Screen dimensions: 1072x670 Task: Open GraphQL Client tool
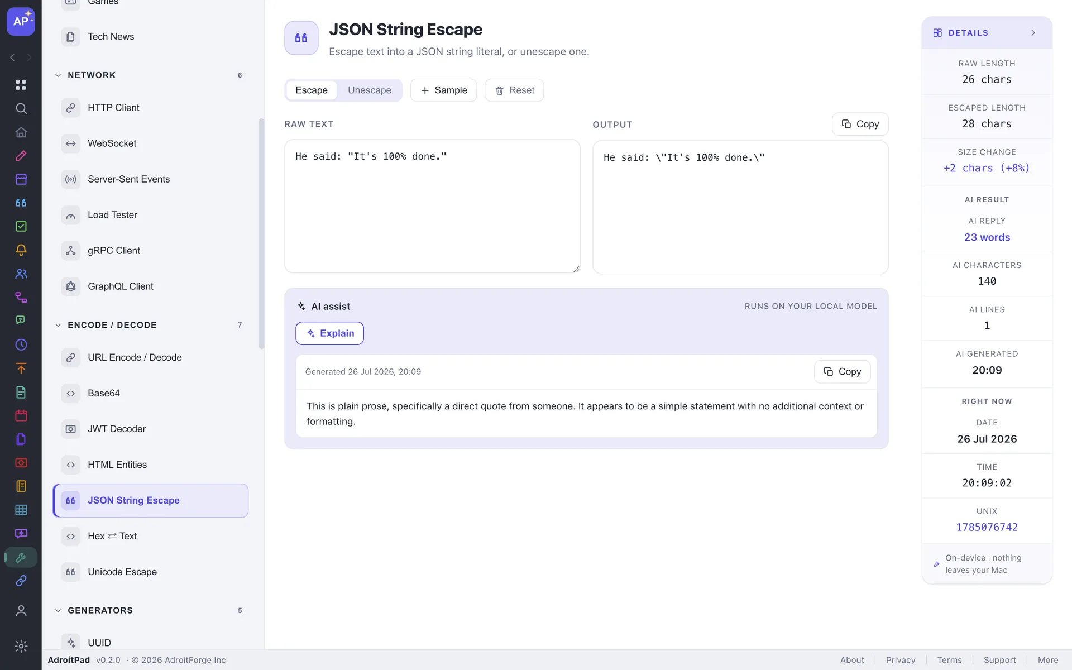[151, 286]
